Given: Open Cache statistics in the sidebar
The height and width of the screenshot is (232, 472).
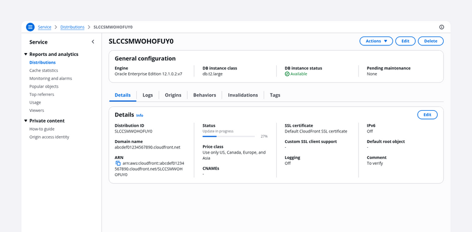Looking at the screenshot, I should point(44,70).
